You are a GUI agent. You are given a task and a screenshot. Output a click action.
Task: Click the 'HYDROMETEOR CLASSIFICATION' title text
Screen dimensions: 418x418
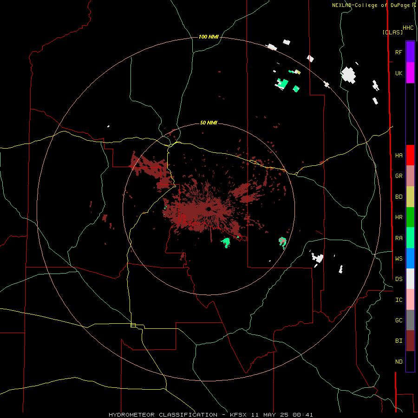[163, 415]
